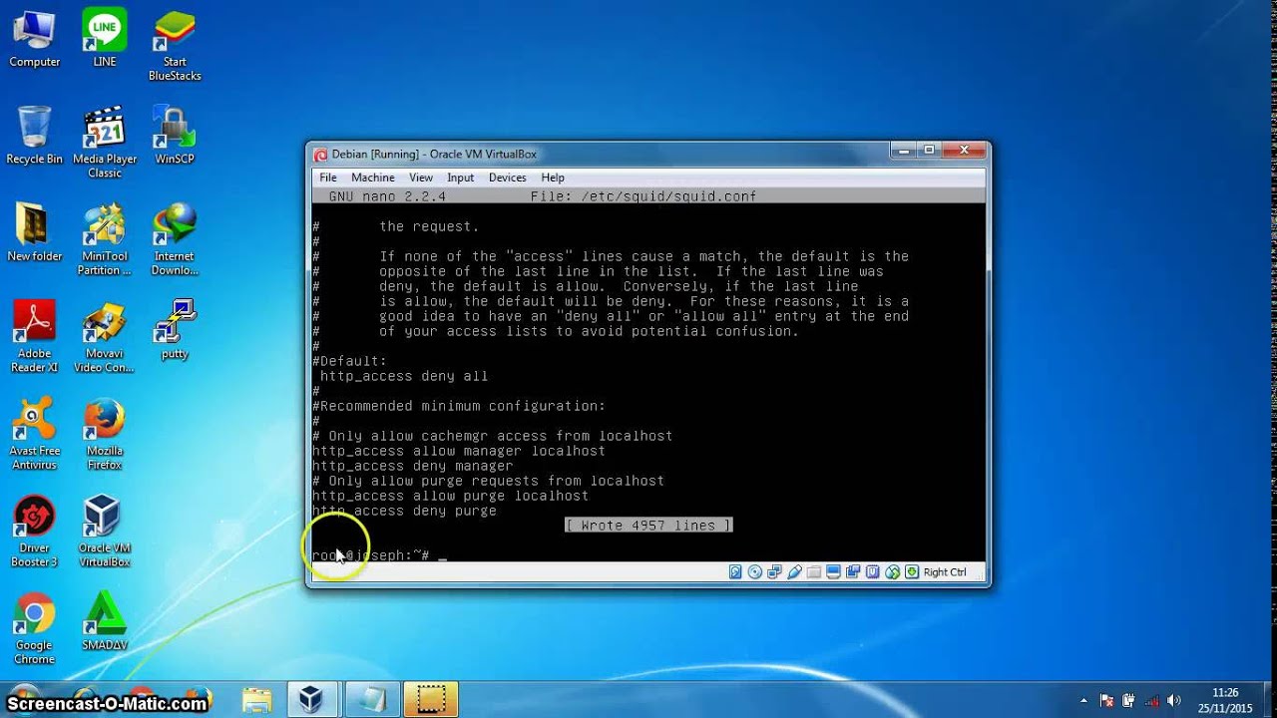
Task: Click the notepad taskbar button
Action: click(x=373, y=699)
